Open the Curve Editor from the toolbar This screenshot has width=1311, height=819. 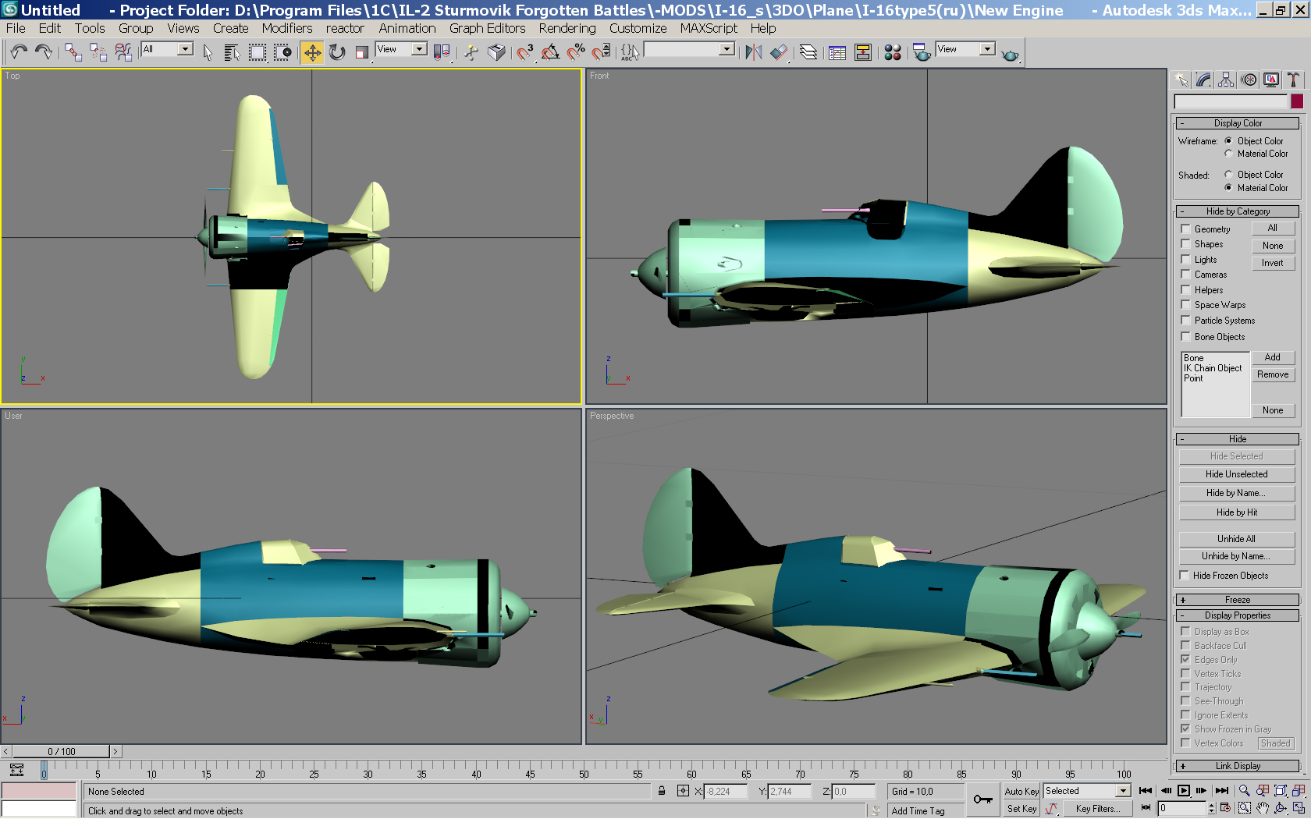click(837, 52)
